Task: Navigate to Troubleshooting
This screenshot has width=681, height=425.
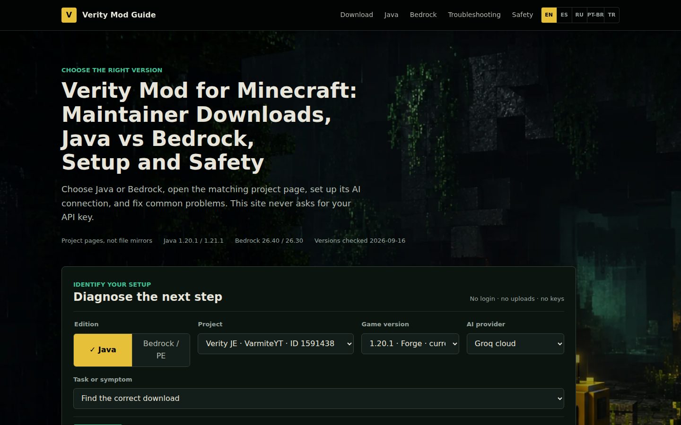Action: click(x=474, y=15)
